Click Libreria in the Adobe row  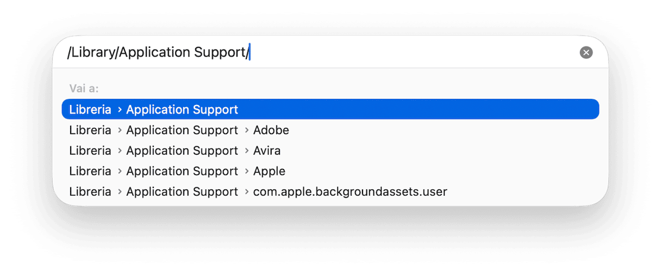coord(90,130)
